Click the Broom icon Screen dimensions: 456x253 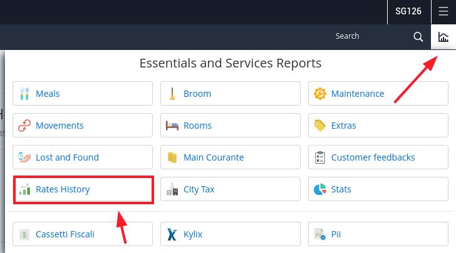[x=172, y=94]
